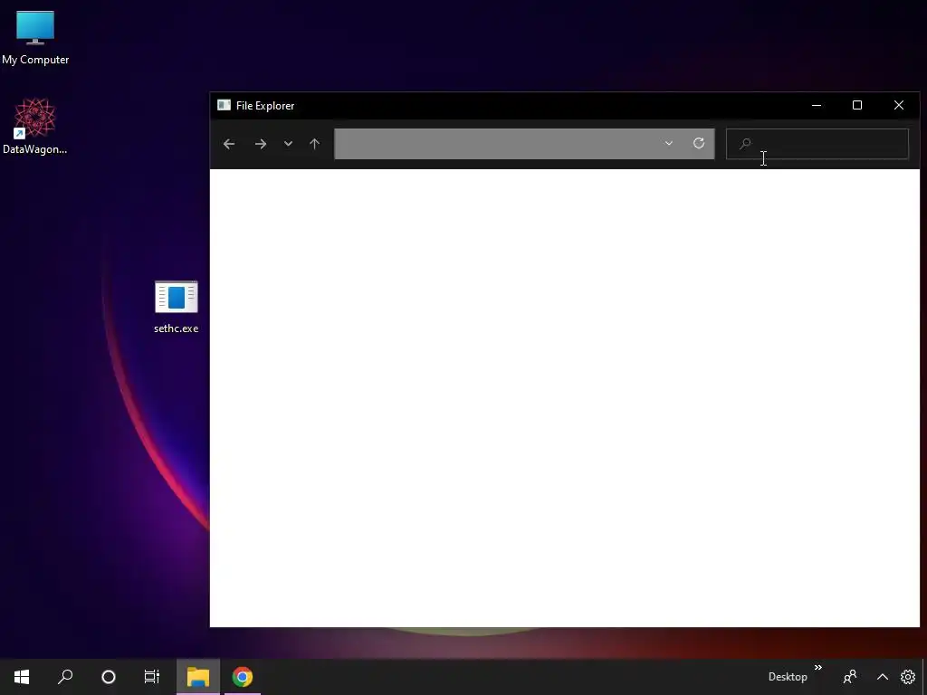This screenshot has width=927, height=695.
Task: Go forward in File Explorer
Action: click(x=260, y=144)
